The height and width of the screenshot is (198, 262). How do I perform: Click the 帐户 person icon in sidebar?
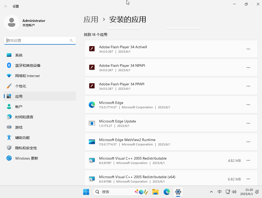(x=9, y=106)
